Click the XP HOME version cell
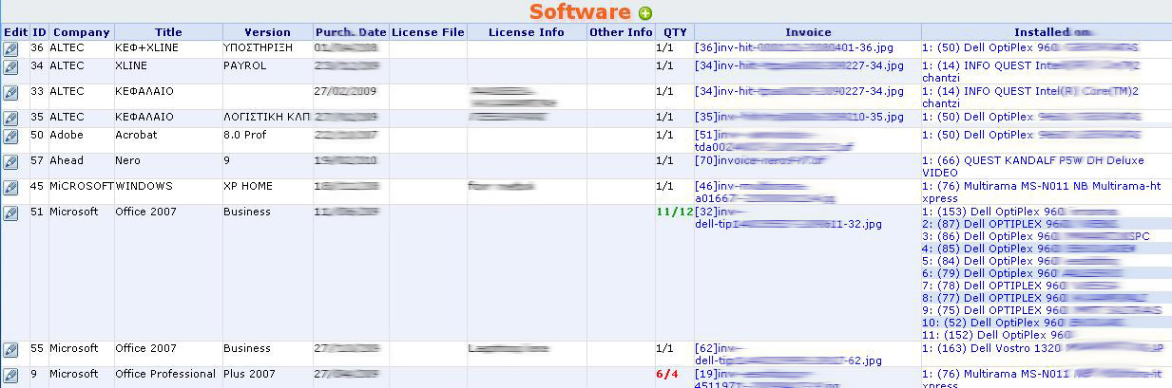 click(x=249, y=186)
